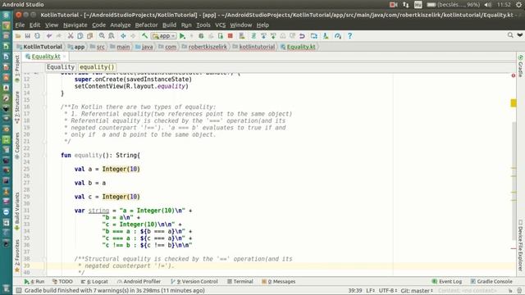Click the kotlintutorial breadcrumb folder
This screenshot has height=295, width=525.
tap(253, 47)
